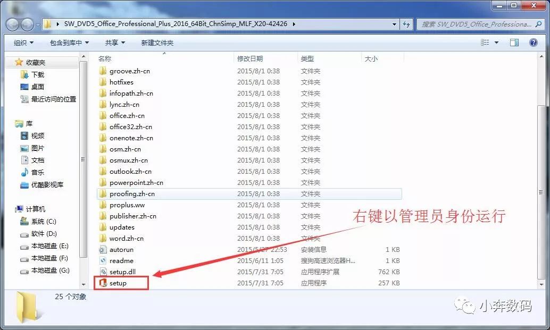Open the 组织 menu dropdown

click(24, 43)
